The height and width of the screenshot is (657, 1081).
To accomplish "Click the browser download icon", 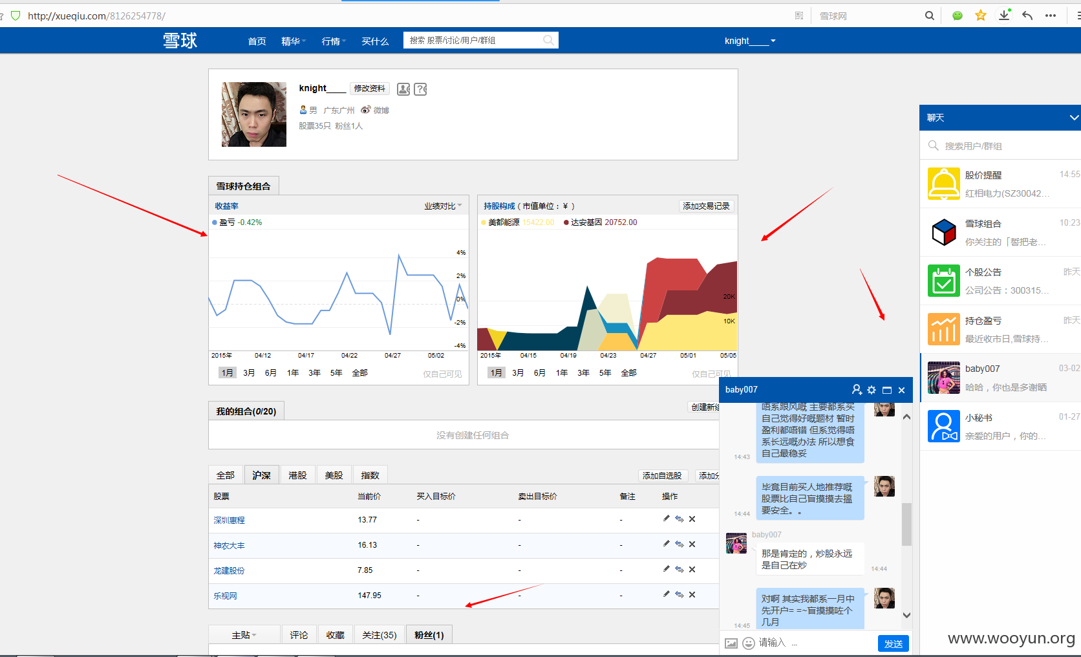I will (1004, 16).
